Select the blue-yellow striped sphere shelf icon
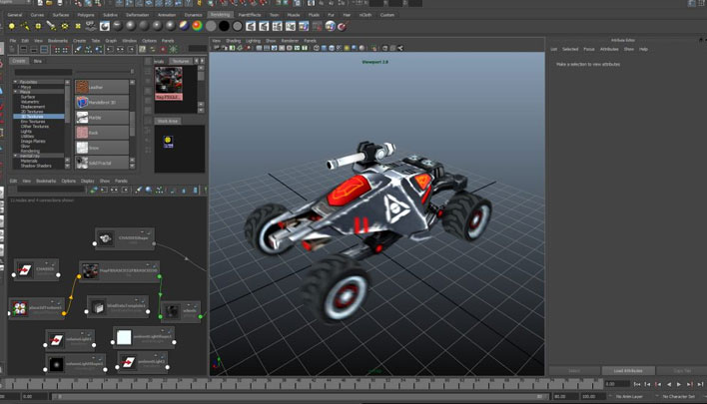707x404 pixels. pyautogui.click(x=184, y=26)
